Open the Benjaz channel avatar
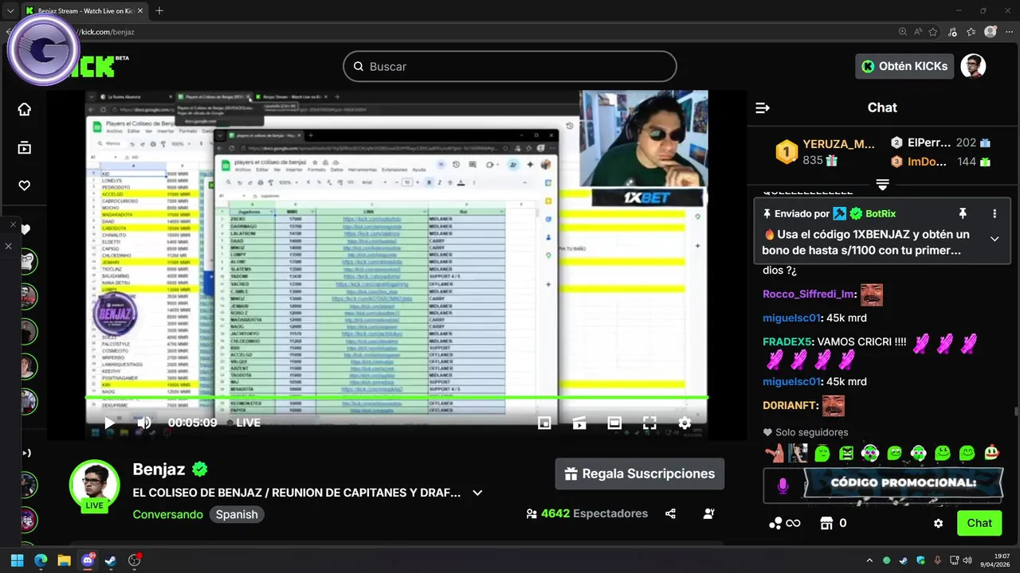This screenshot has height=573, width=1020. point(95,484)
